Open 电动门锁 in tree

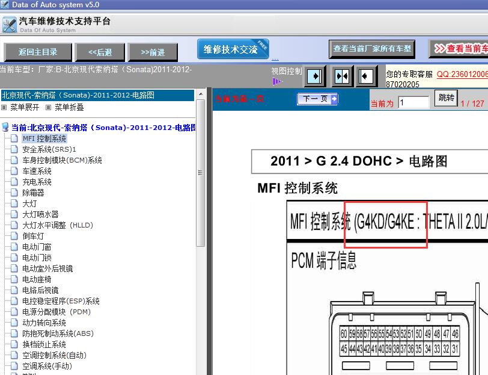[37, 258]
